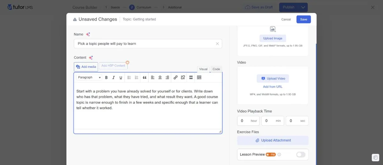Align text left

coord(153,77)
